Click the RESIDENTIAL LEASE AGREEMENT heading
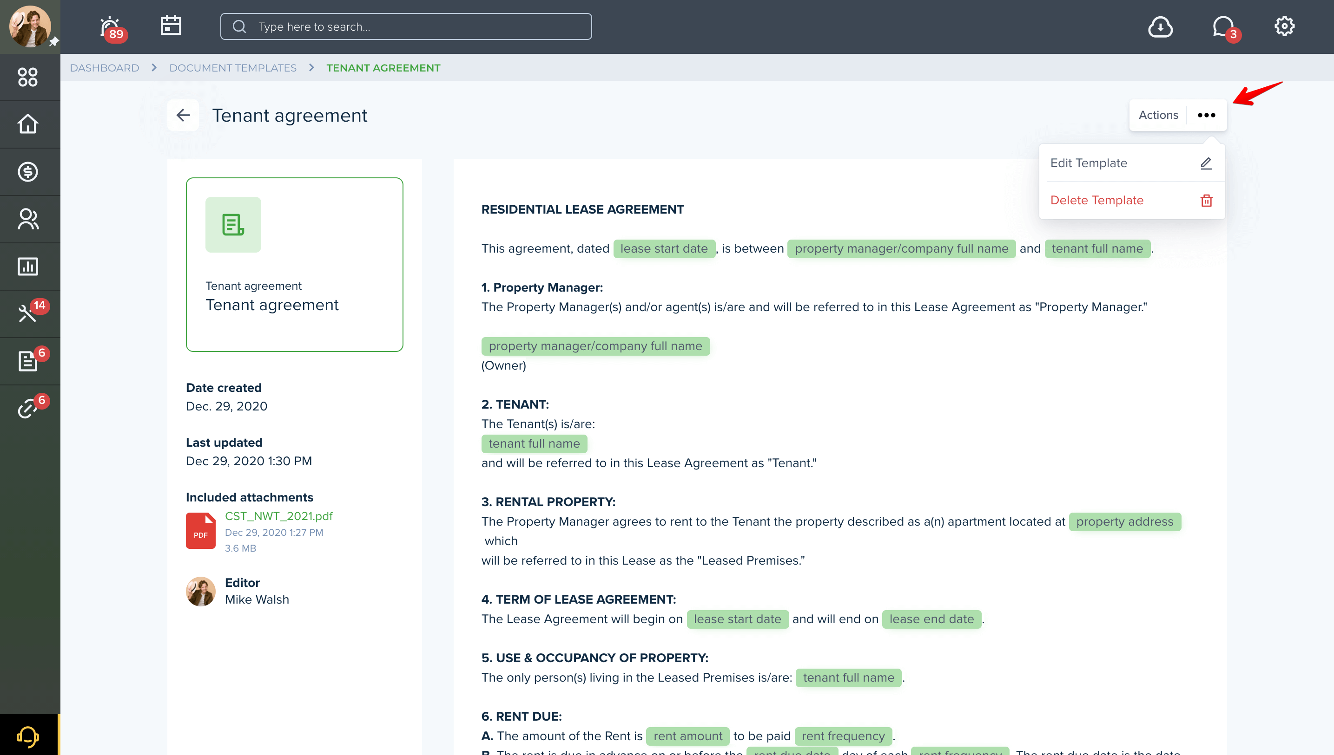Viewport: 1334px width, 755px height. tap(582, 209)
